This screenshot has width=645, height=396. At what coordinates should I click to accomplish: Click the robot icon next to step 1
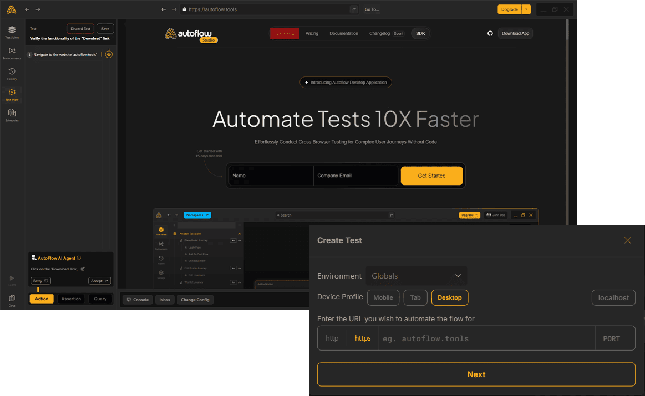pos(109,54)
